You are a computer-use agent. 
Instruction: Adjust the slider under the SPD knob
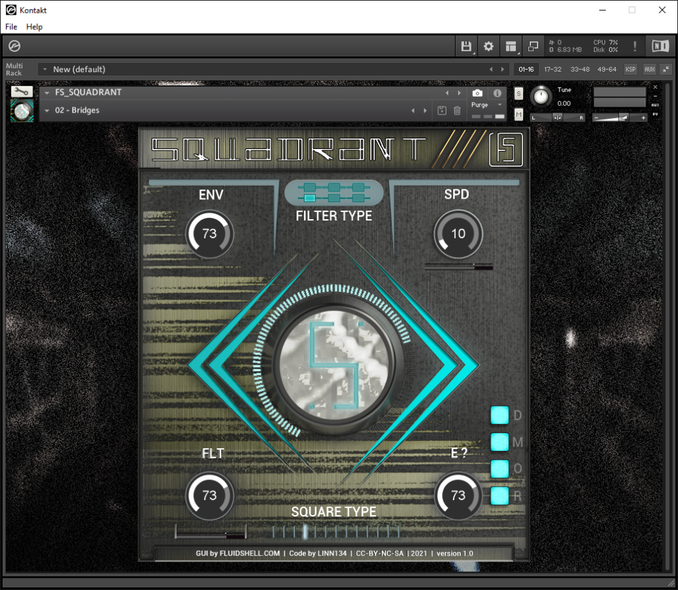point(458,268)
